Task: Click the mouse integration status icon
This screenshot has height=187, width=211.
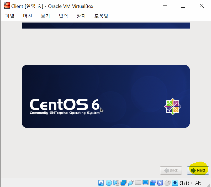Action: coord(167,183)
